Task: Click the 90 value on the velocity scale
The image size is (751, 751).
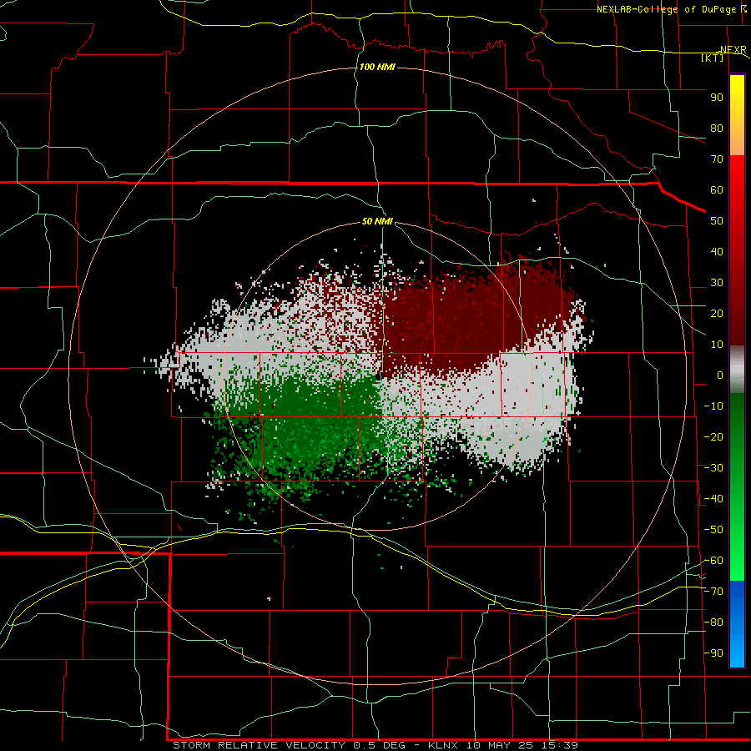Action: point(717,98)
